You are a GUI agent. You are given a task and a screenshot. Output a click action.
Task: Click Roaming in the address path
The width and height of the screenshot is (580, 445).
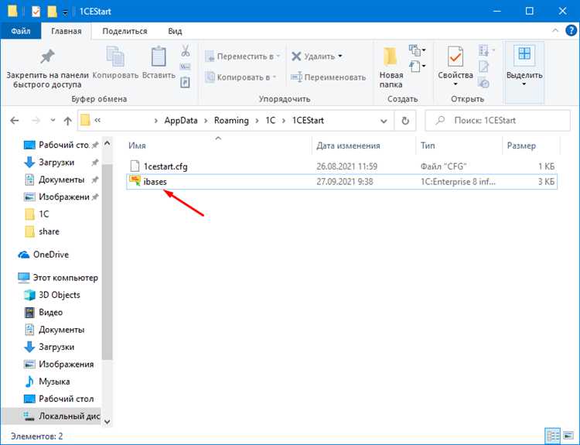(231, 120)
